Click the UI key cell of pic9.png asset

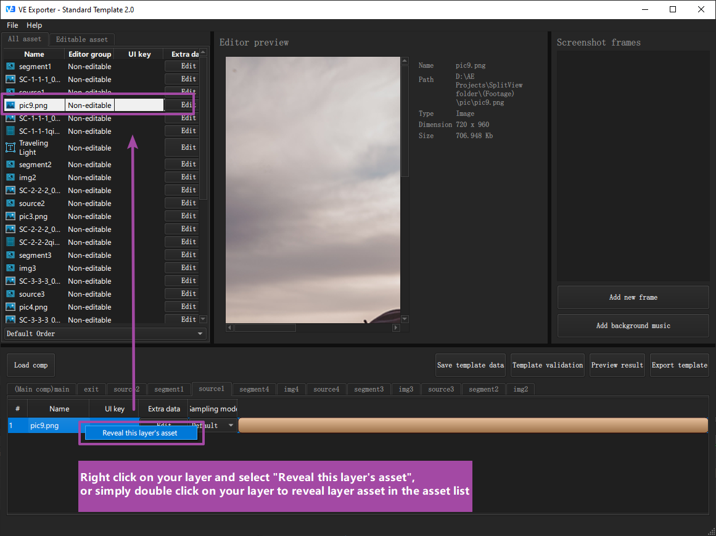coord(139,105)
